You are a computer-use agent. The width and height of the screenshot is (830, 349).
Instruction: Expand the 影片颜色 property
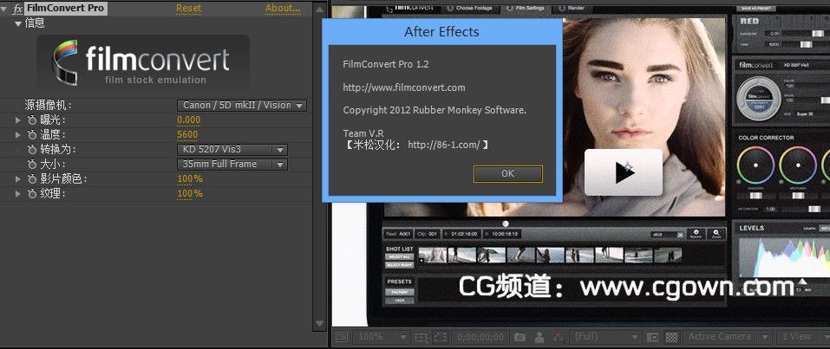[x=18, y=179]
